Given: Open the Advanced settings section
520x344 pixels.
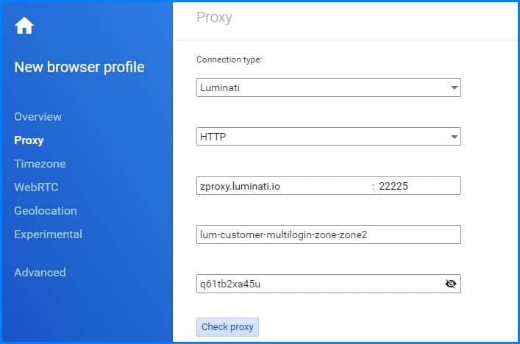Looking at the screenshot, I should (x=40, y=273).
